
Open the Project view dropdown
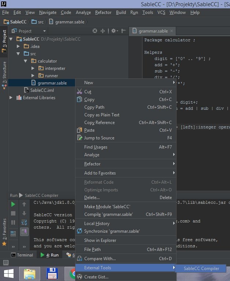44,31
